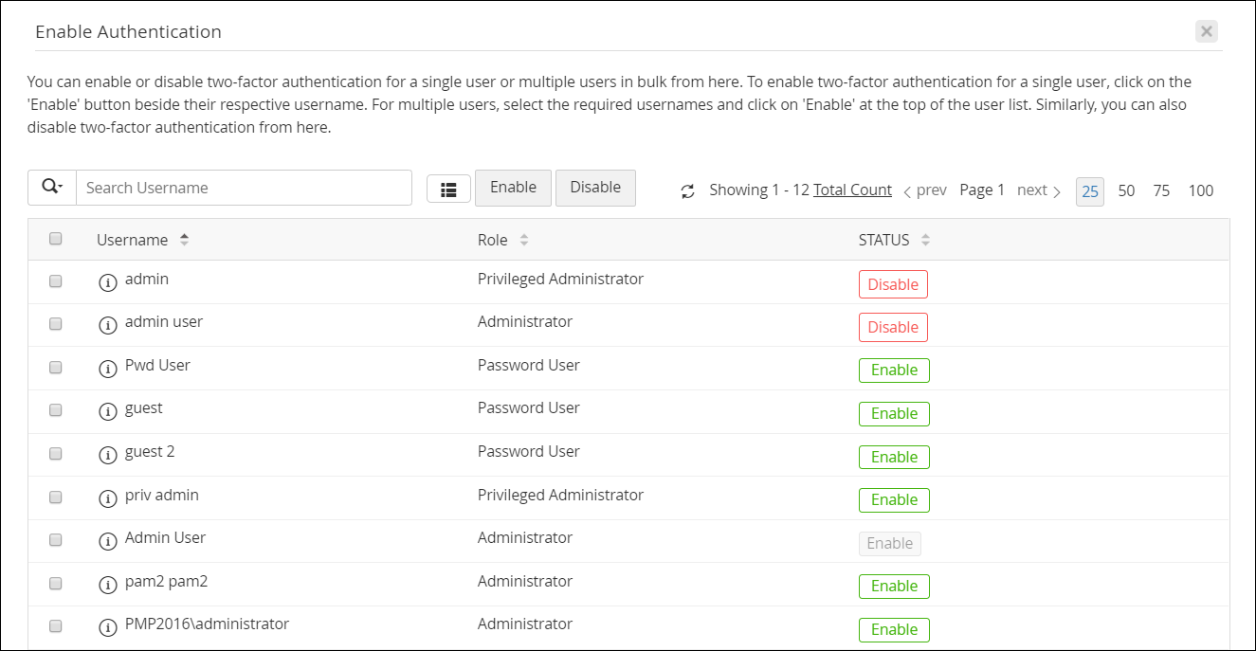The width and height of the screenshot is (1256, 651).
Task: Set page size to 50
Action: point(1126,190)
